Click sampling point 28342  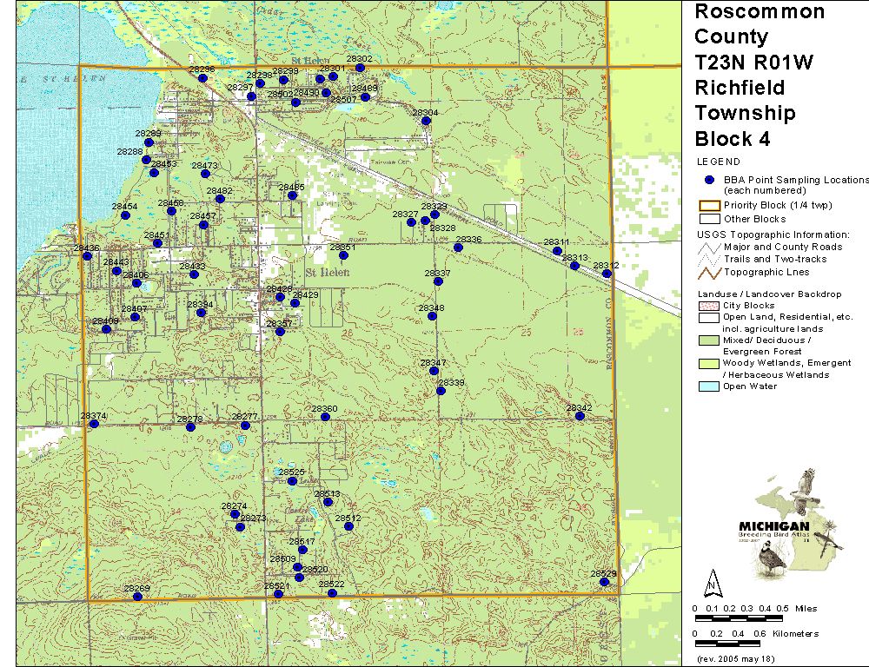click(x=580, y=416)
